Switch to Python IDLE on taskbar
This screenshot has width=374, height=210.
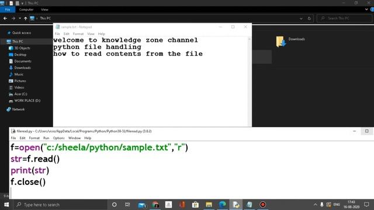tap(236, 205)
